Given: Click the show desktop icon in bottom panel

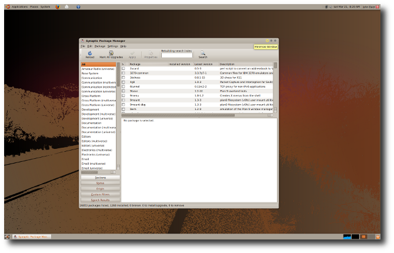Looking at the screenshot, I should 7,237.
